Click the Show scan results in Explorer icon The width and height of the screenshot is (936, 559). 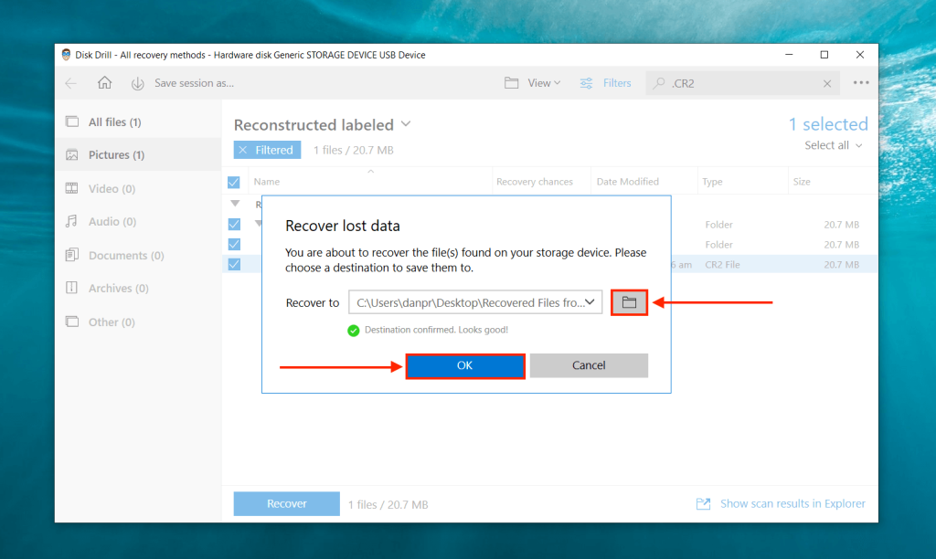pyautogui.click(x=703, y=503)
